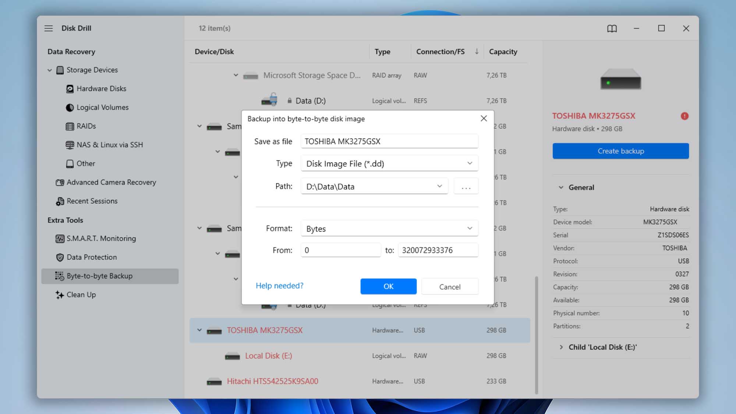Cancel the backup dialog
This screenshot has width=736, height=414.
(x=450, y=286)
